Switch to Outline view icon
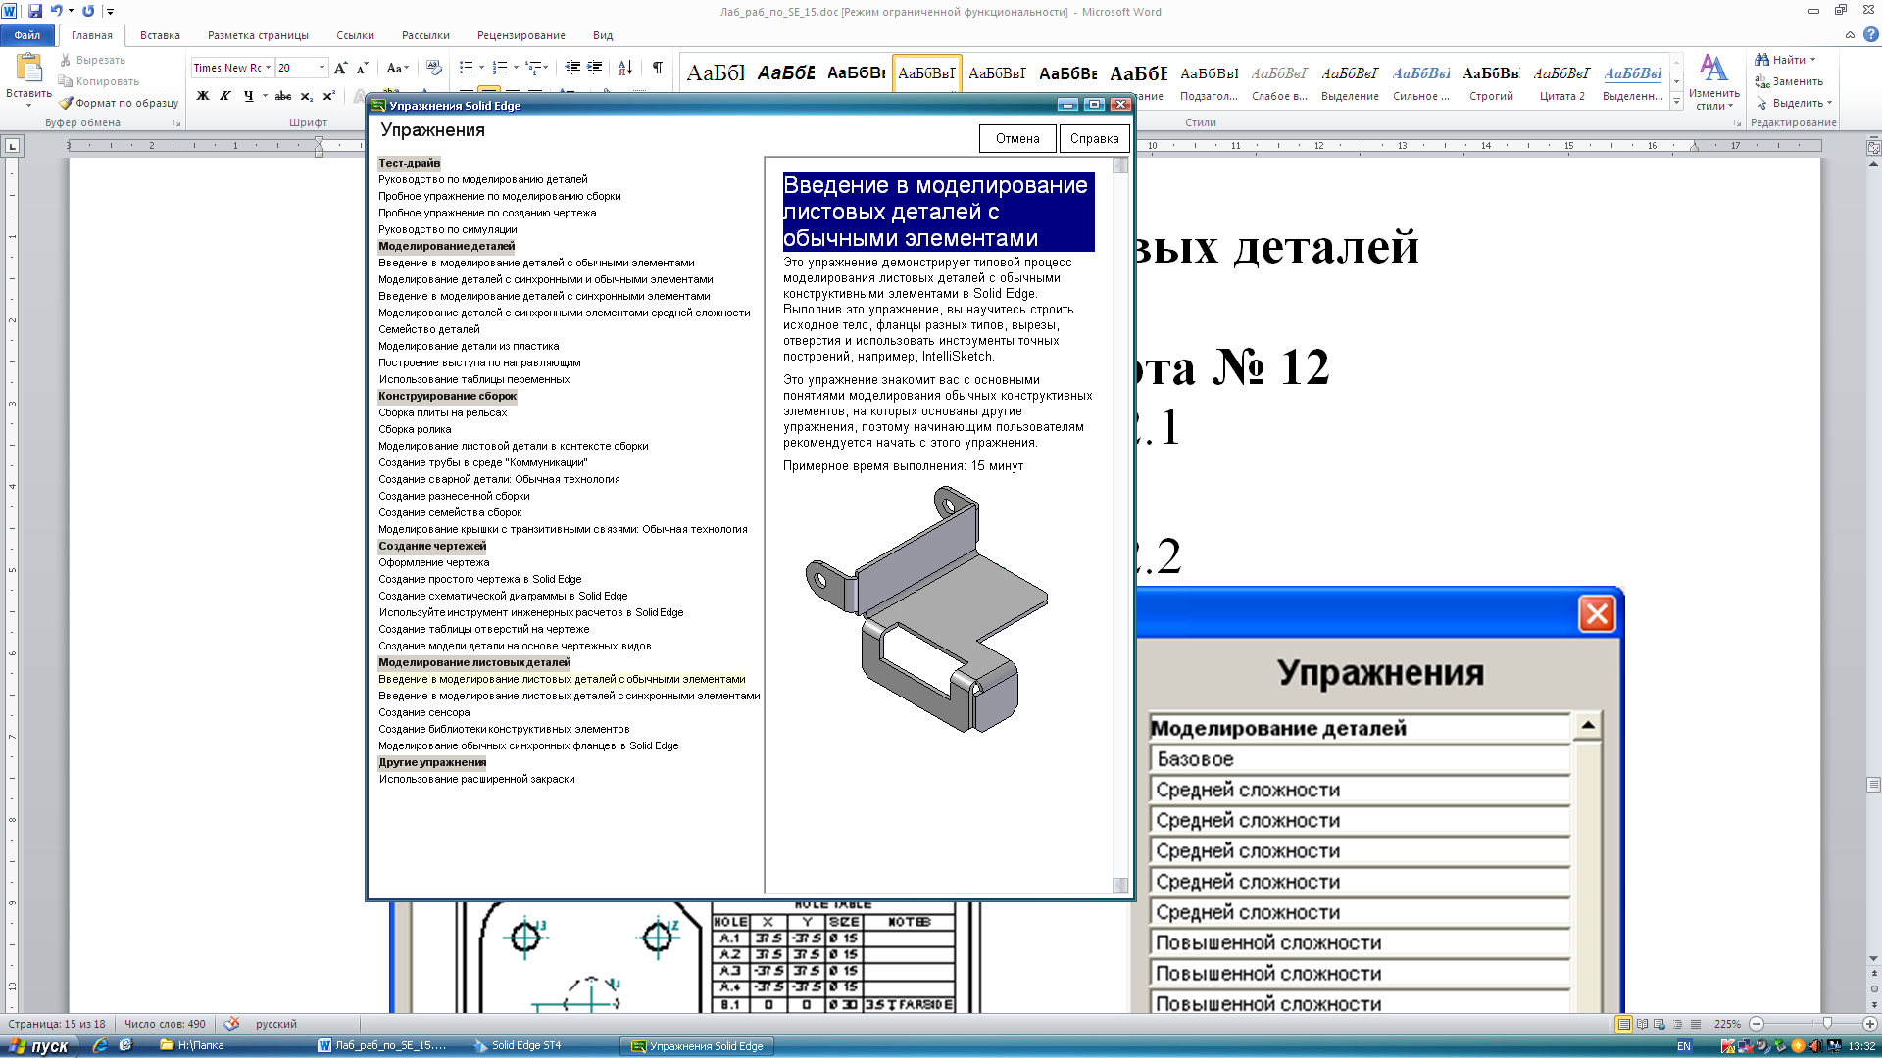Image resolution: width=1882 pixels, height=1058 pixels. pyautogui.click(x=1677, y=1024)
